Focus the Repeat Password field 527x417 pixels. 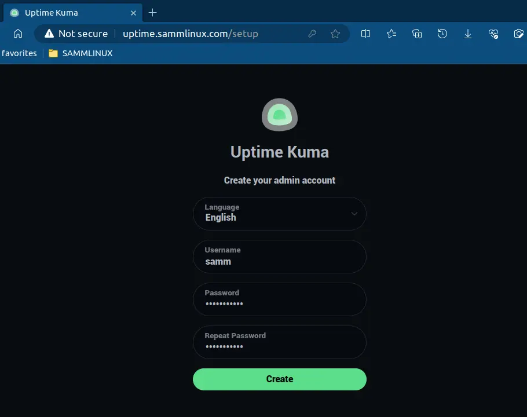click(x=280, y=342)
